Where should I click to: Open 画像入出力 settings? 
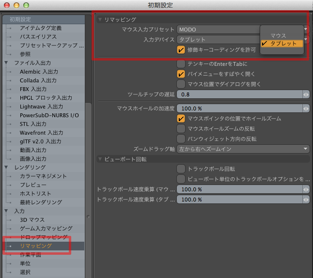click(33, 159)
